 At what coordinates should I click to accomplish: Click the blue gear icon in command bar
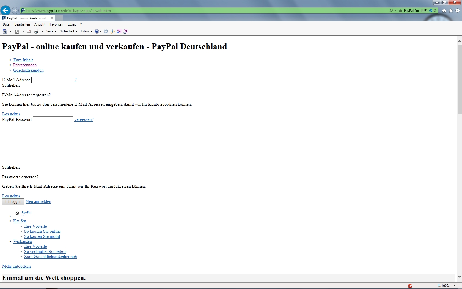[106, 31]
